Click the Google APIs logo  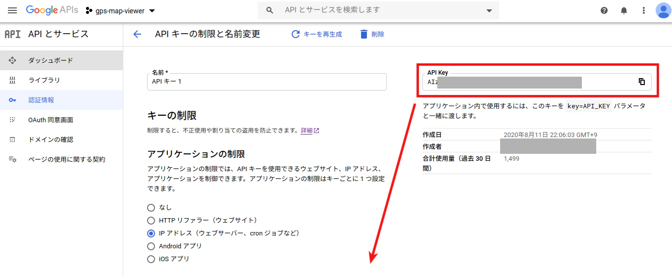53,10
